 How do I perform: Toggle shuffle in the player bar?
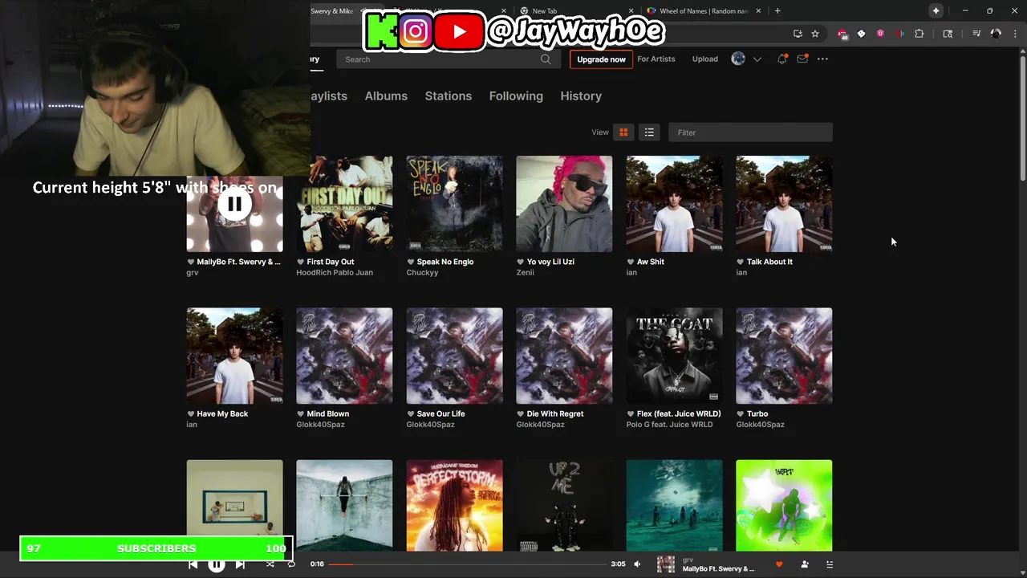[x=270, y=564]
